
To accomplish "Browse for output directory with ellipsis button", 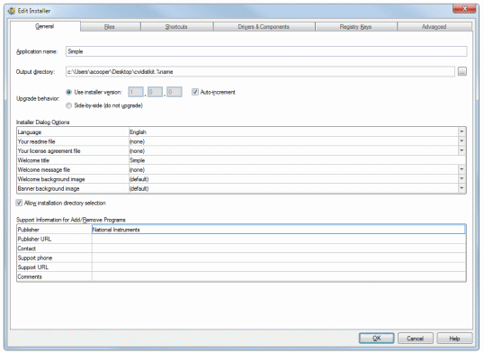I will click(462, 71).
